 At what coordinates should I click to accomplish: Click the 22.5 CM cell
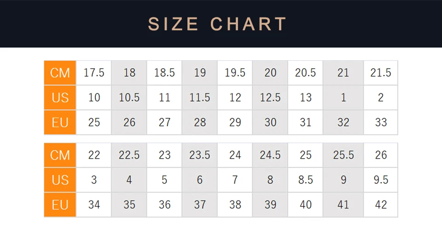click(129, 155)
